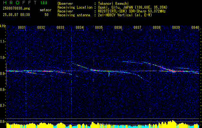This screenshot has height=128, width=202.
Task: Click the 0837 time marker
Action: tap(137, 27)
